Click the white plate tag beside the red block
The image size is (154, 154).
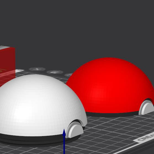(19, 71)
